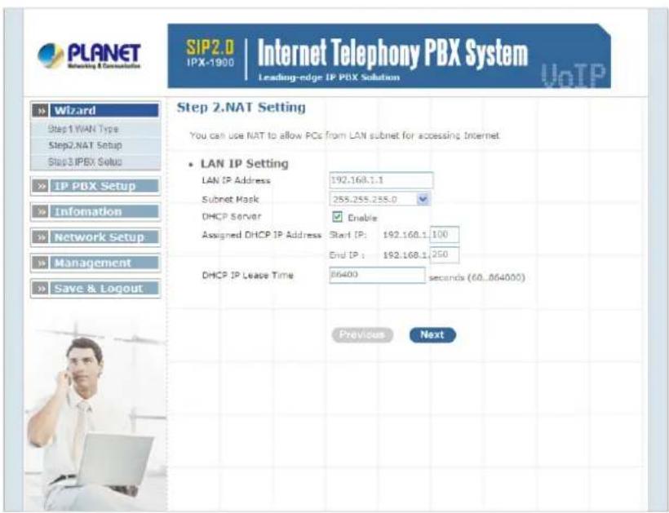Click the Previous button

pyautogui.click(x=362, y=334)
